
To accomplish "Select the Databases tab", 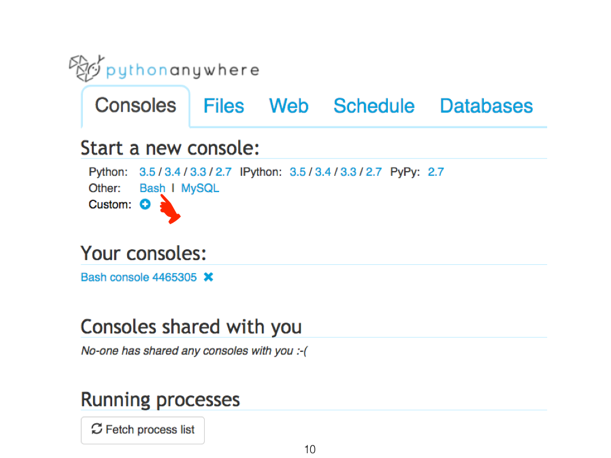I will pyautogui.click(x=486, y=106).
